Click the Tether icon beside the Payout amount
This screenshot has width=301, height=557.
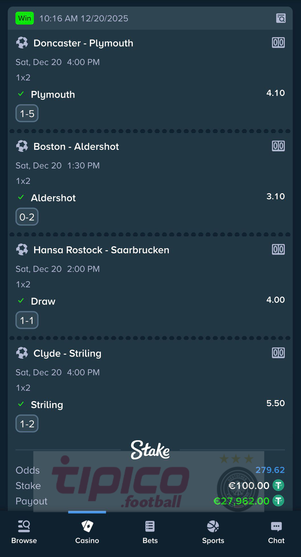[x=278, y=501]
